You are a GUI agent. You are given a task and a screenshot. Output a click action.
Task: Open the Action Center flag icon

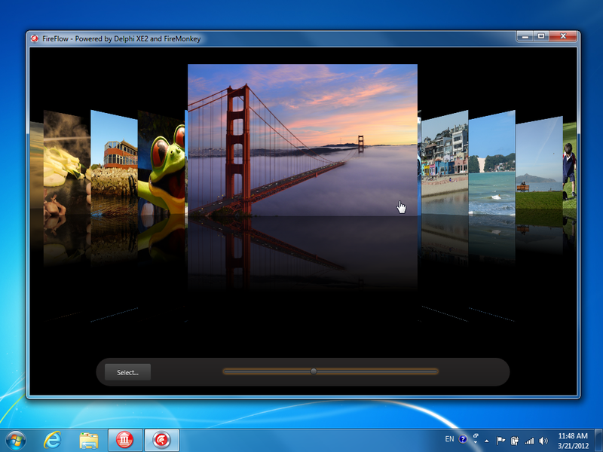[500, 441]
